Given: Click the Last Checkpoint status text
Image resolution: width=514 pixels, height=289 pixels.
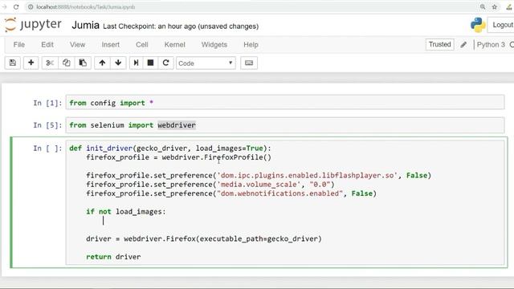Looking at the screenshot, I should pyautogui.click(x=181, y=26).
